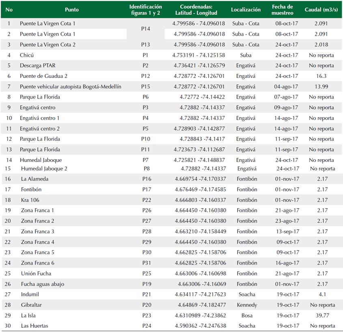Click the "Localización" column header
Screen dimensions: 343x332
(246, 10)
